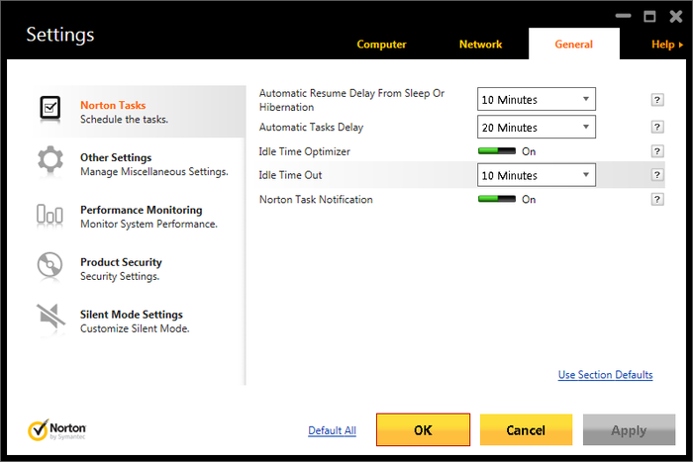Open Idle Time Out dropdown
The image size is (693, 462).
coord(537,175)
